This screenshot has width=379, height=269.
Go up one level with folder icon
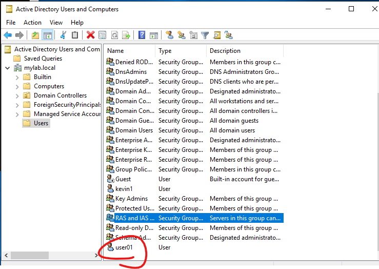(x=35, y=35)
